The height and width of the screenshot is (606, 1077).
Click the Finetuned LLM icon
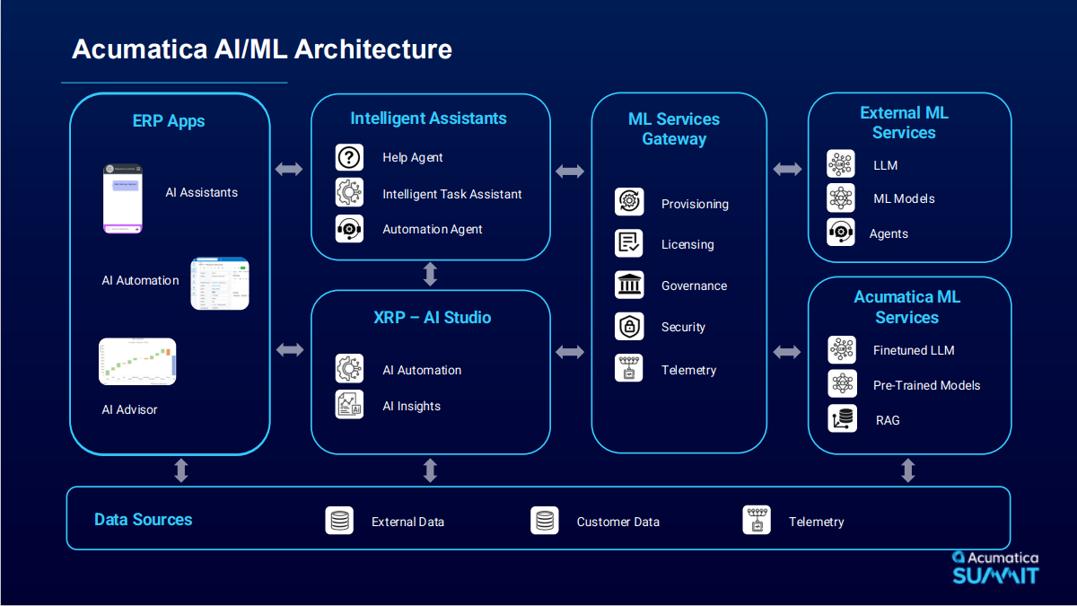(842, 349)
